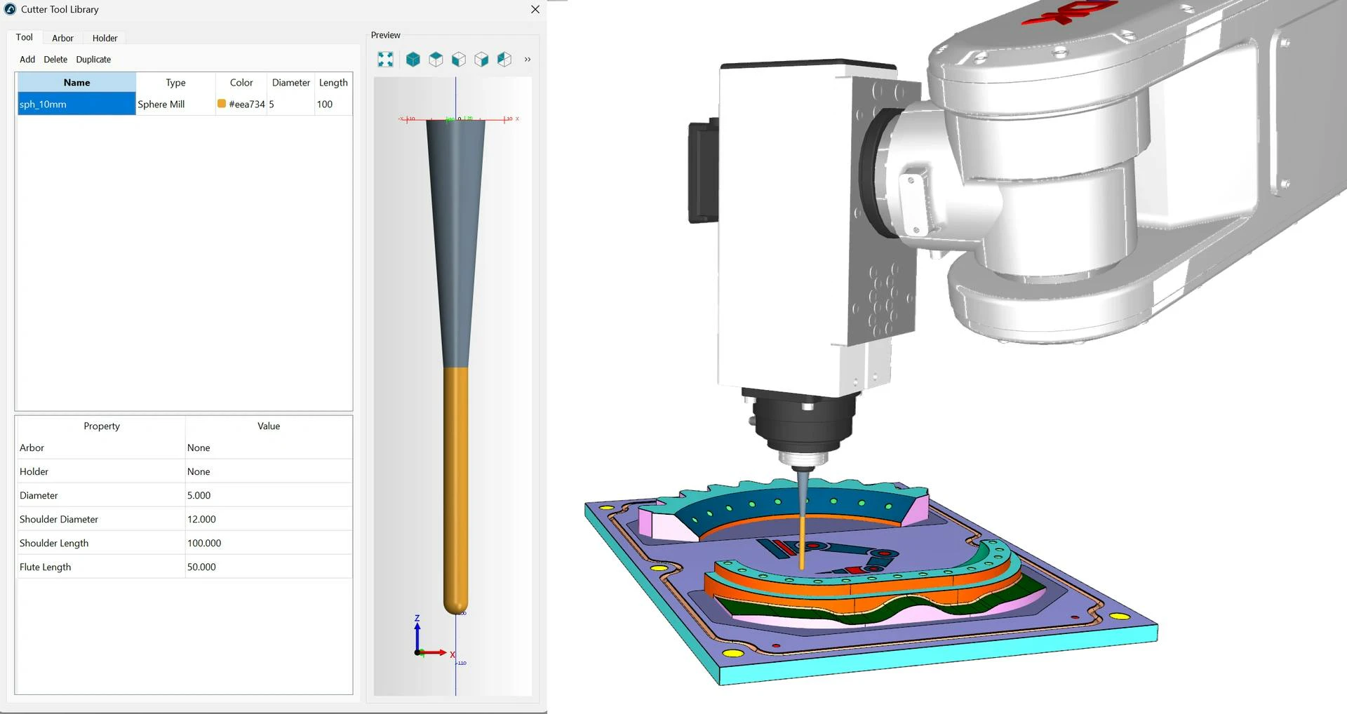Switch to the Holder tab
Image resolution: width=1347 pixels, height=714 pixels.
[x=104, y=38]
